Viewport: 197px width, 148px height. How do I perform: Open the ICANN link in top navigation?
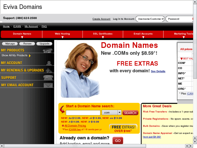pyautogui.click(x=17, y=26)
